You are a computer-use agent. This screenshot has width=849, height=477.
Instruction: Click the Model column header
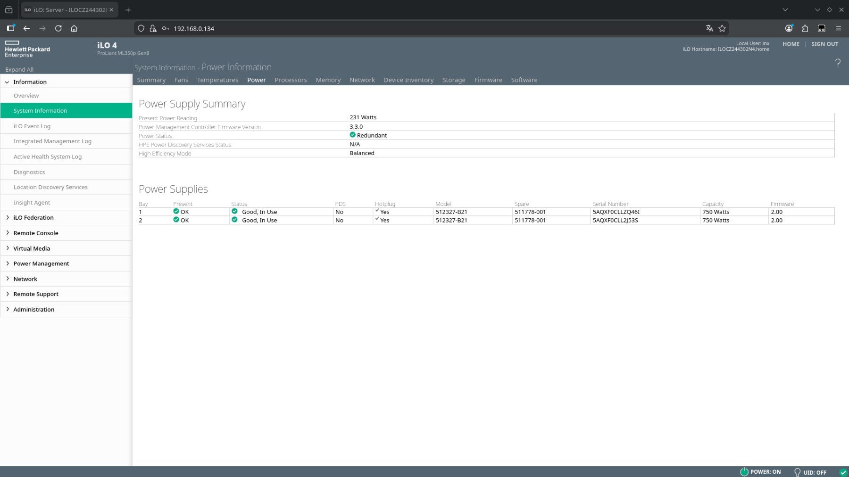[x=443, y=204]
